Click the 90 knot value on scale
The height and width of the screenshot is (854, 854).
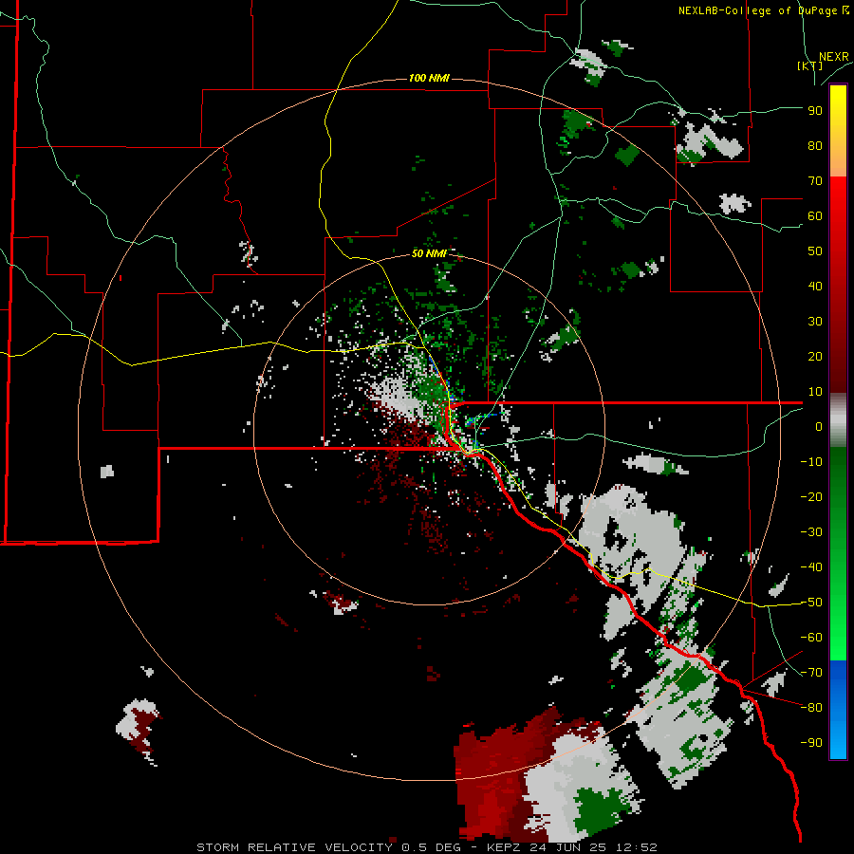[815, 111]
